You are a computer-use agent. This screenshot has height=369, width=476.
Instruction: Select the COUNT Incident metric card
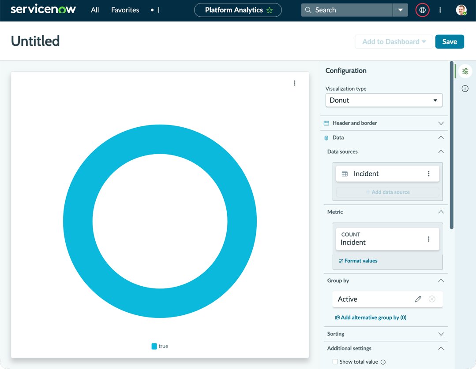388,239
